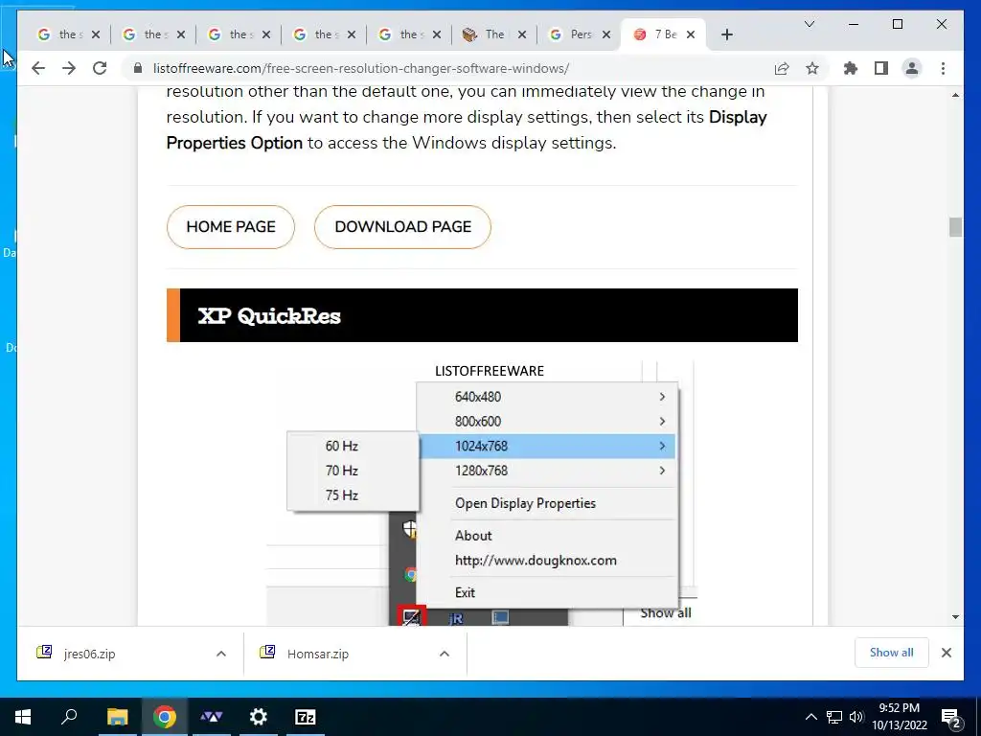Viewport: 981px width, 736px height.
Task: Open the Windows Start menu
Action: [x=23, y=717]
